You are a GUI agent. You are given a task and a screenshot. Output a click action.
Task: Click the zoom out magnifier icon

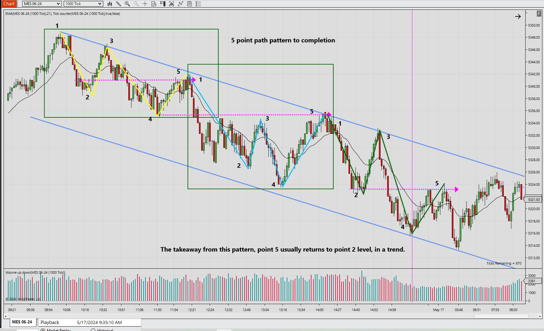(x=136, y=4)
